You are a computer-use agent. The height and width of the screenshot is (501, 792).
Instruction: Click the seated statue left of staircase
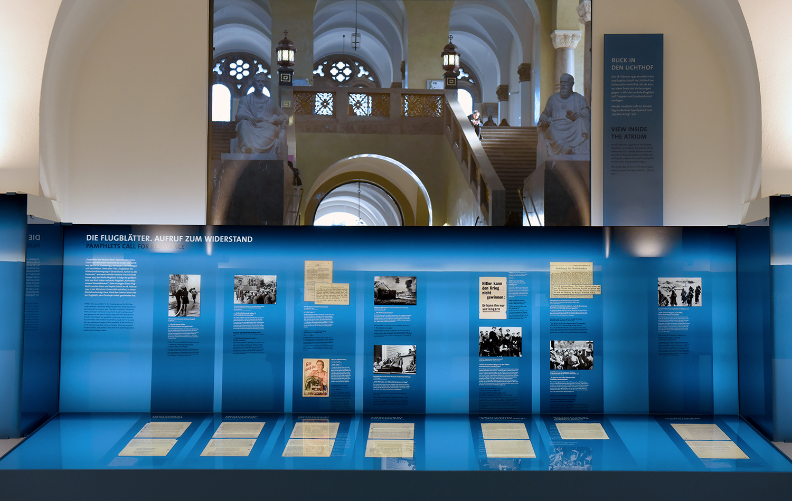pyautogui.click(x=259, y=116)
